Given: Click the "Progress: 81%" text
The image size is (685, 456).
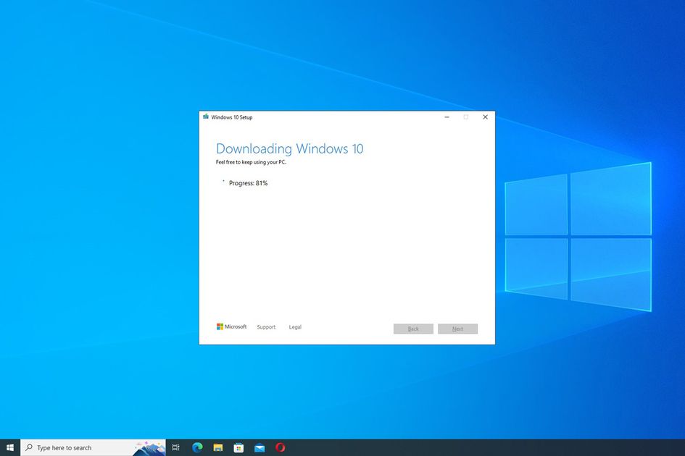Looking at the screenshot, I should (x=248, y=183).
